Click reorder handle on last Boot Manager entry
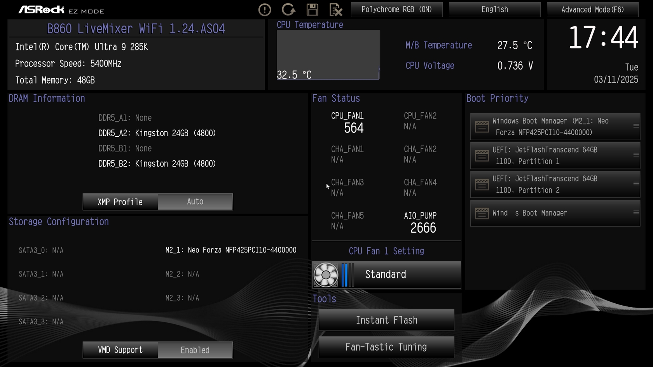653x367 pixels. pyautogui.click(x=636, y=212)
